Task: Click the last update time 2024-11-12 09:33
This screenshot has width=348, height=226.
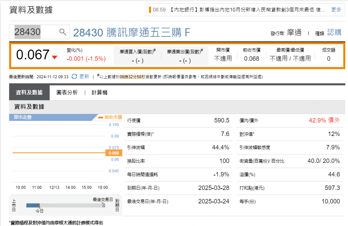Action: pyautogui.click(x=52, y=77)
